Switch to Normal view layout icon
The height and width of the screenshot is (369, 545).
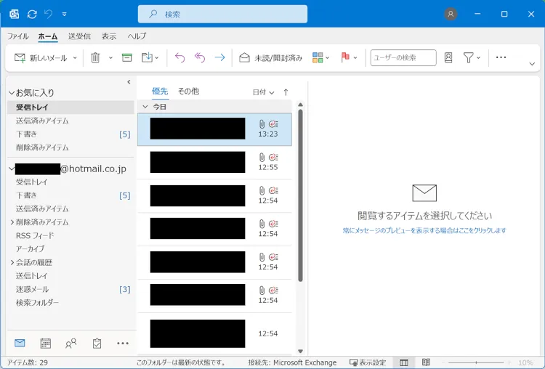tap(403, 362)
